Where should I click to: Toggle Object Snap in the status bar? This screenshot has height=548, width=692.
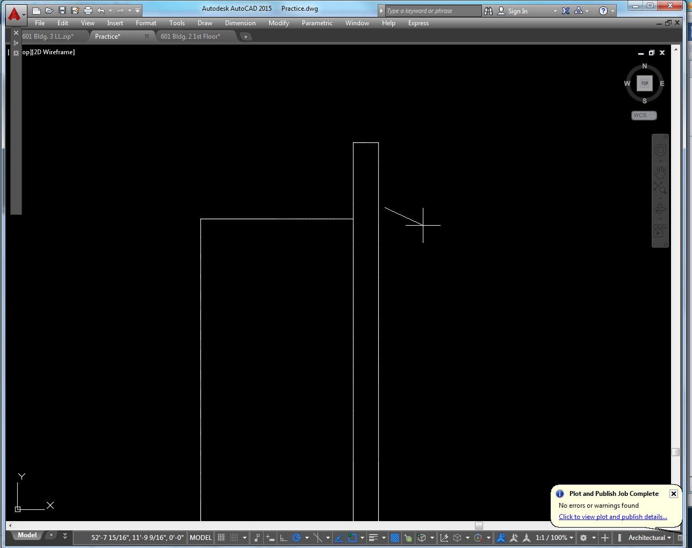point(352,537)
